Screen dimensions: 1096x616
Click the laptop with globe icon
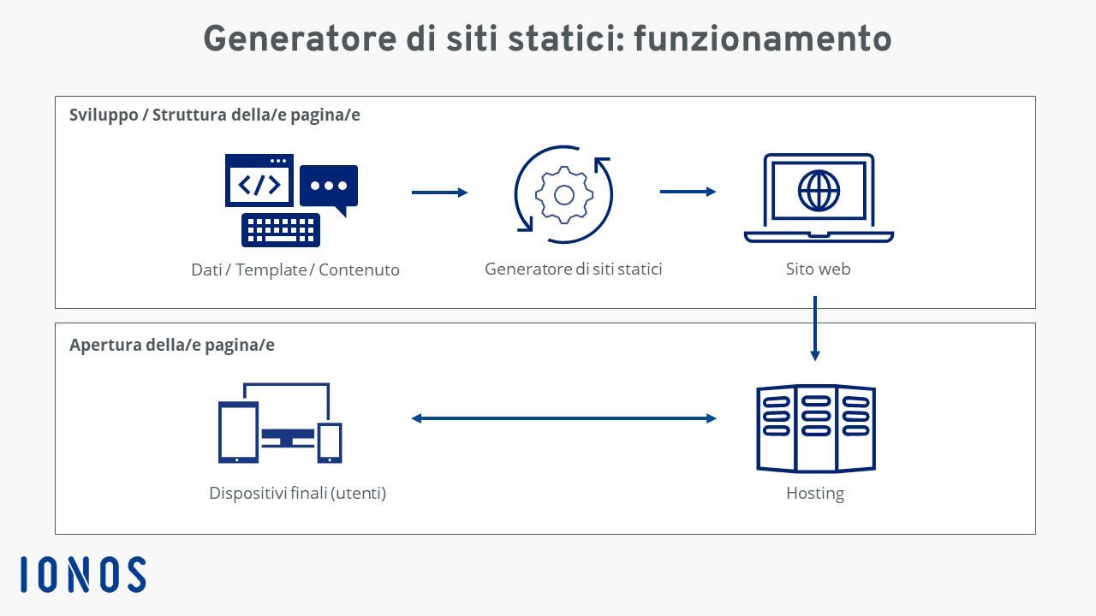click(x=819, y=198)
